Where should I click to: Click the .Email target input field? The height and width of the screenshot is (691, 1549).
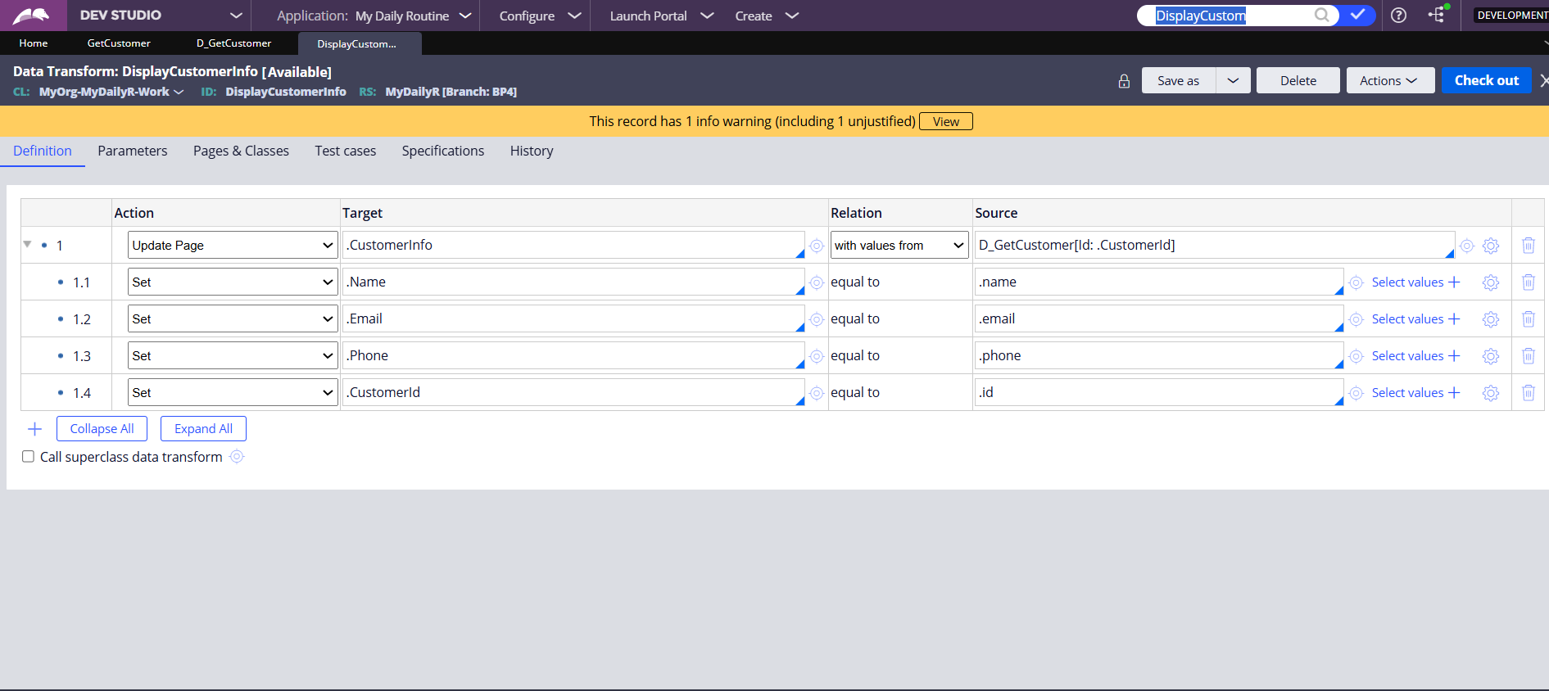572,319
